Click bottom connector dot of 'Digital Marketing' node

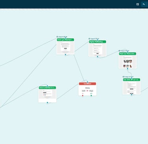point(97,57)
